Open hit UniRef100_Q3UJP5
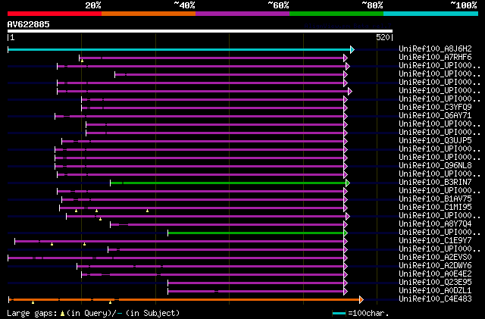 (435, 141)
